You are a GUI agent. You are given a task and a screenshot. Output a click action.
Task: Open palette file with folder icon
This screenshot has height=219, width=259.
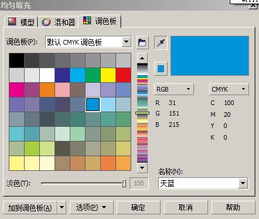click(x=142, y=42)
